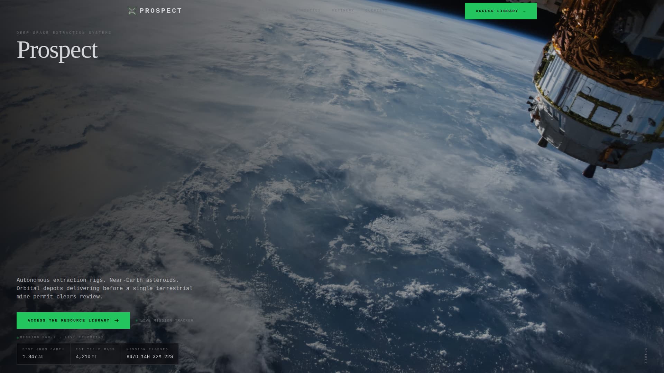
Task: Open the Logistics nav item
Action: tap(308, 11)
